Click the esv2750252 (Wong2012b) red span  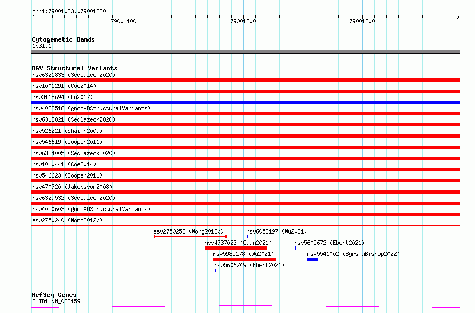[x=190, y=237]
